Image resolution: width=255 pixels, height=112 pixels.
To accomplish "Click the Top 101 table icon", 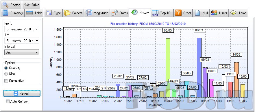I will (155, 13).
